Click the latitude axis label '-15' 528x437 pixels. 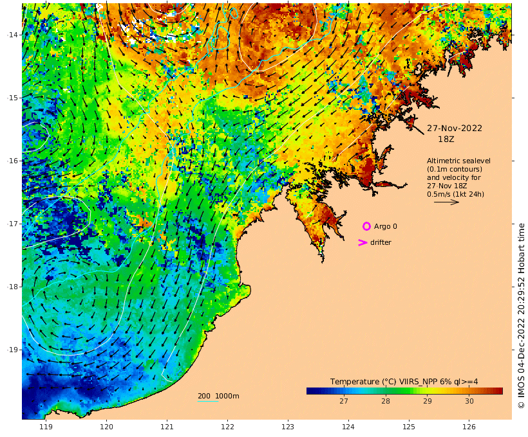point(12,98)
